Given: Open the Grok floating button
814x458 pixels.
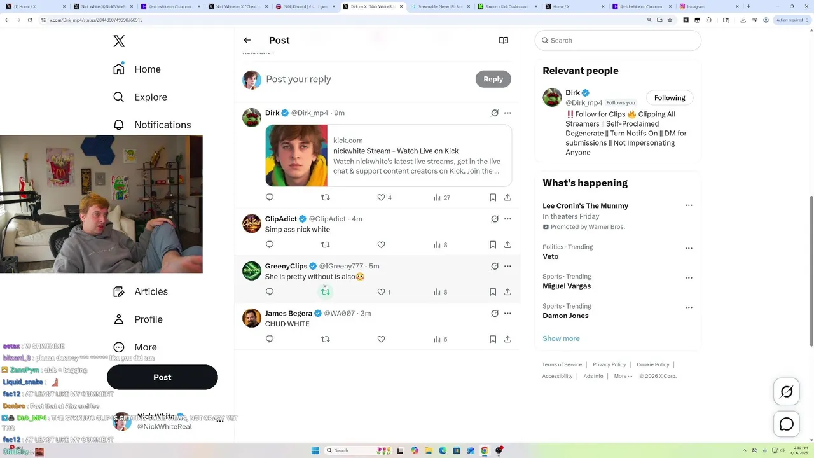Looking at the screenshot, I should click(x=787, y=392).
